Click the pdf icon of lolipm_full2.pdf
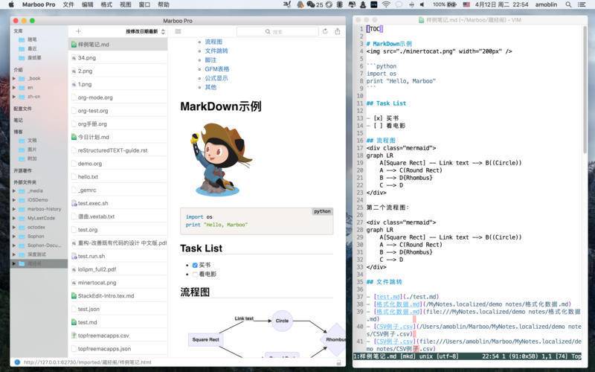Viewport: 595px width, 372px height. coord(74,269)
